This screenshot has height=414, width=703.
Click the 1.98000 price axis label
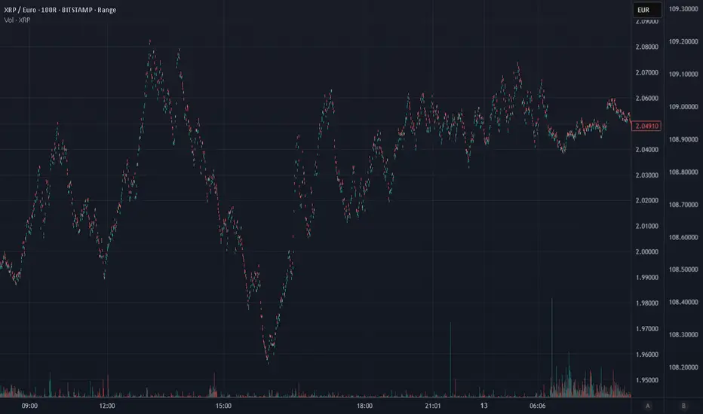[646, 303]
